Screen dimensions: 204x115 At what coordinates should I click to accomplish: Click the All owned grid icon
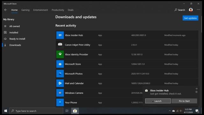(5, 26)
